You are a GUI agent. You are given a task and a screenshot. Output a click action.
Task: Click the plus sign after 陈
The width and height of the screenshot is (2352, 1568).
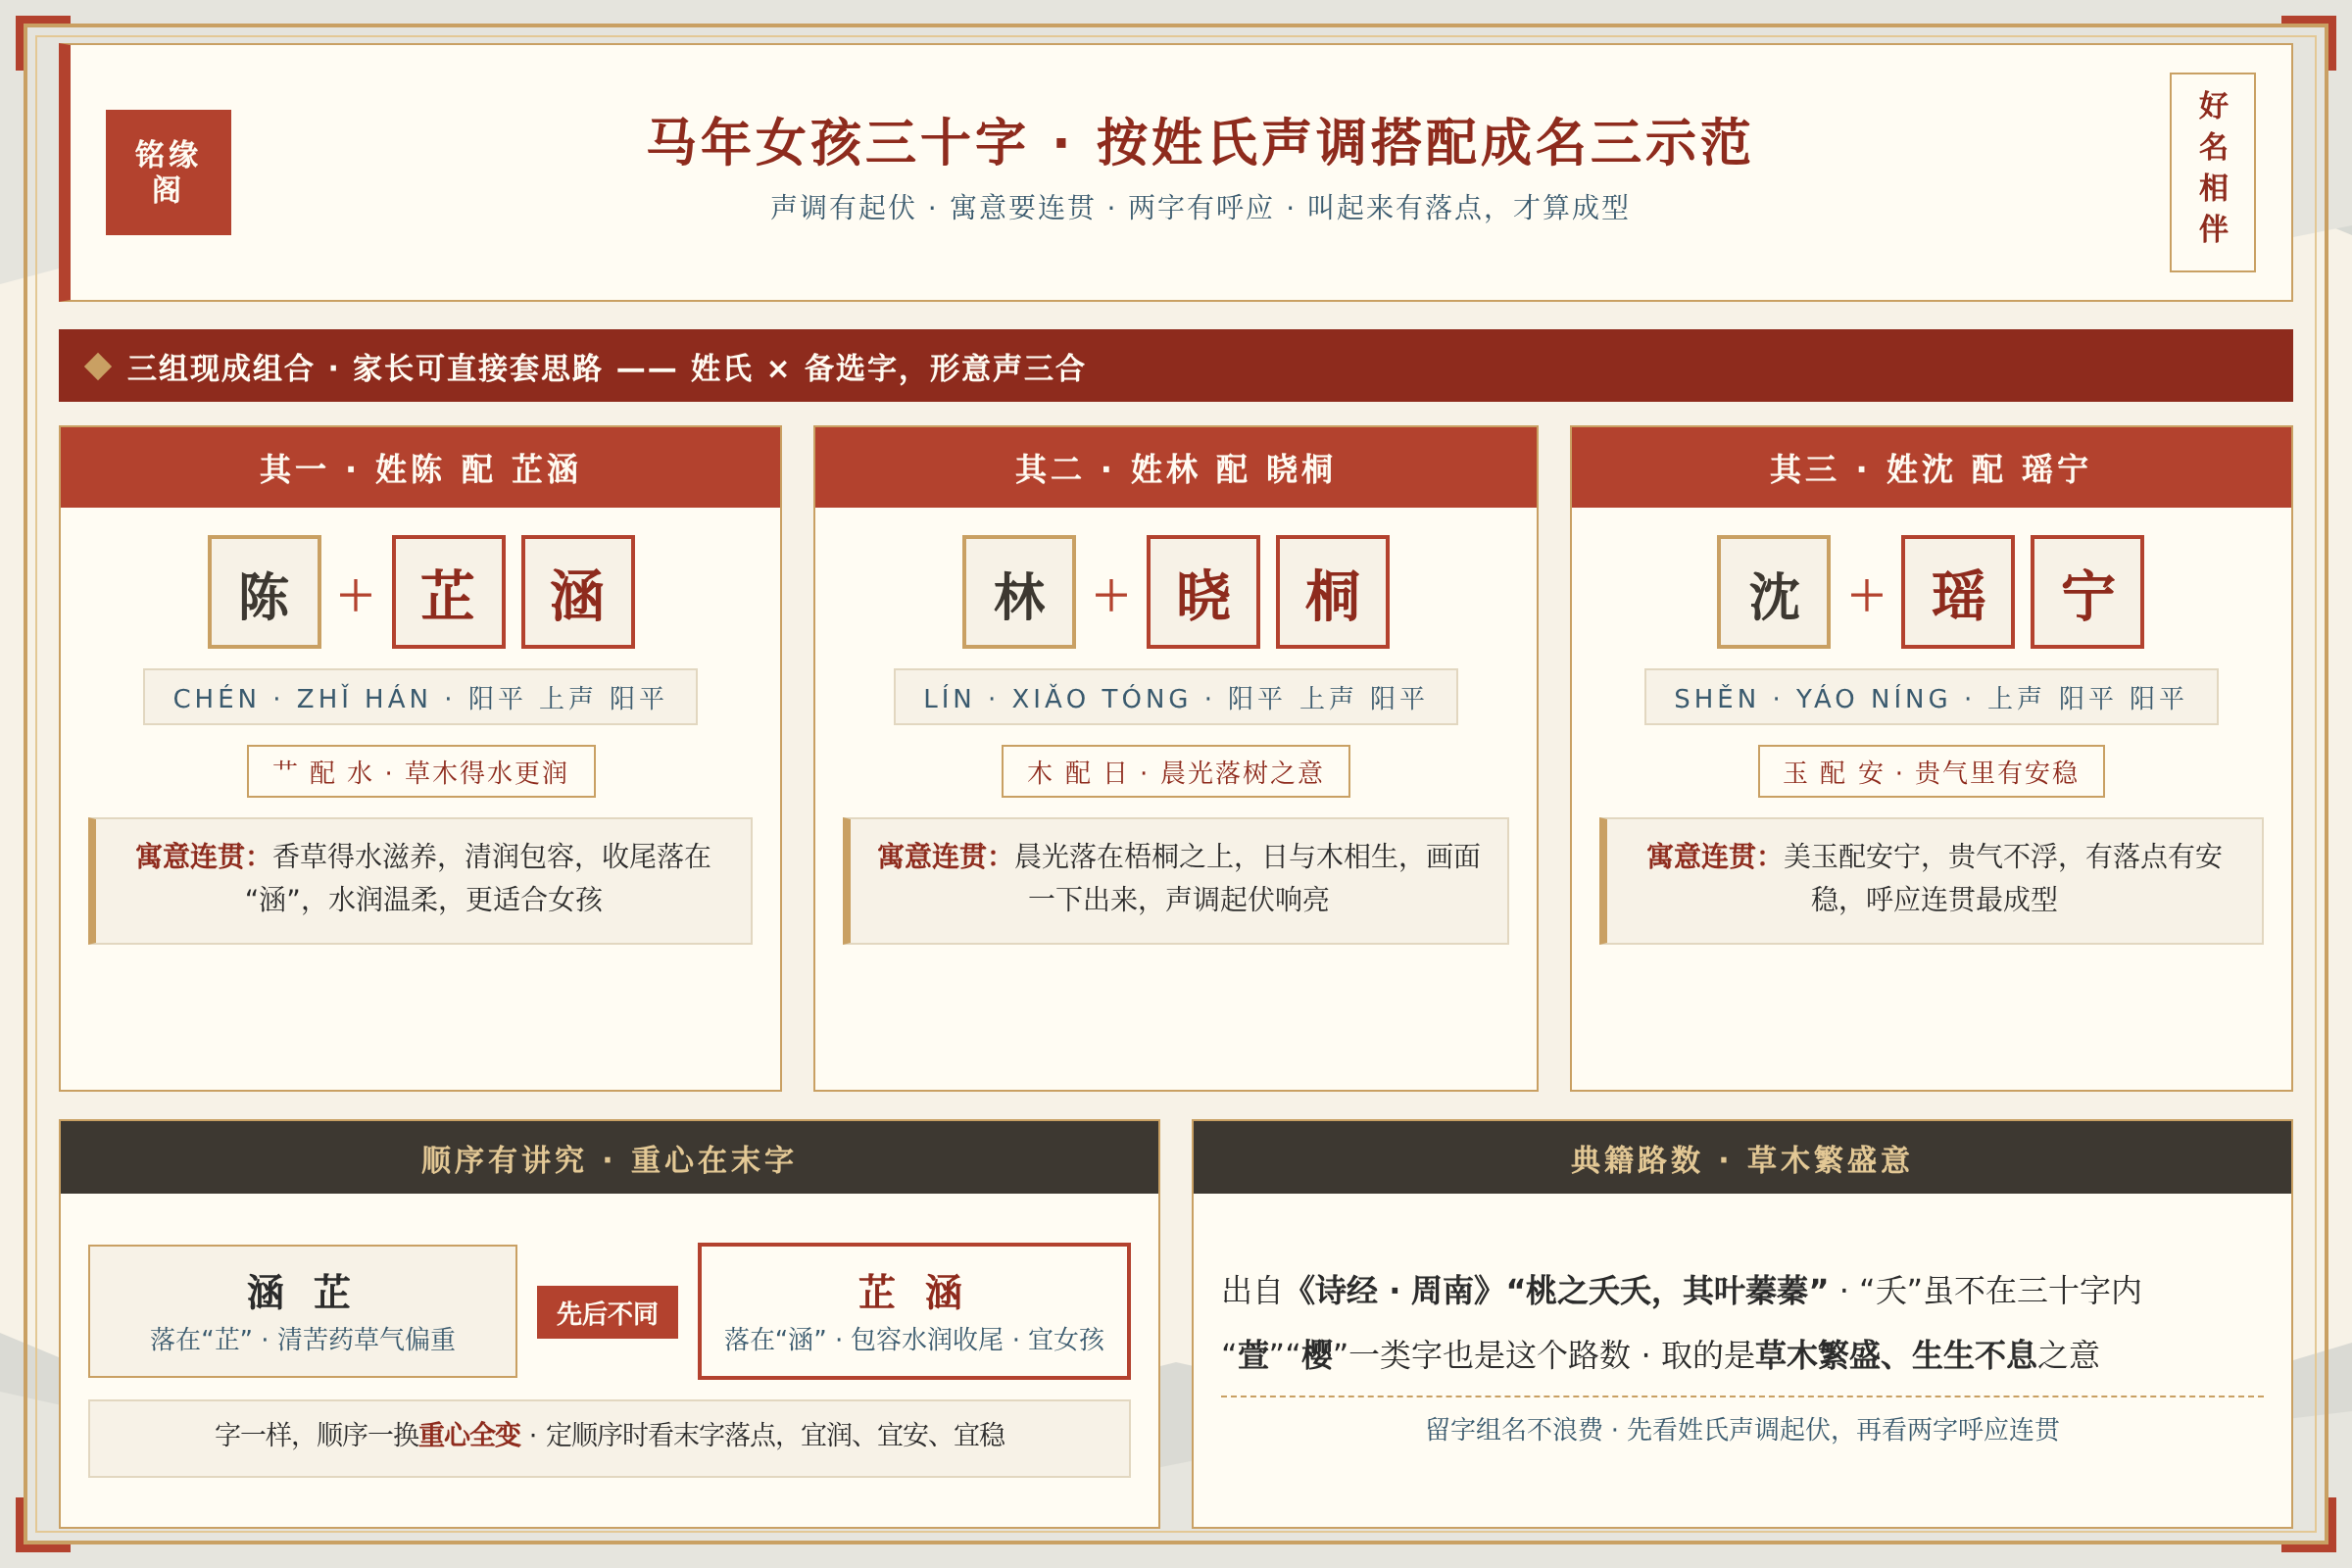[x=356, y=595]
